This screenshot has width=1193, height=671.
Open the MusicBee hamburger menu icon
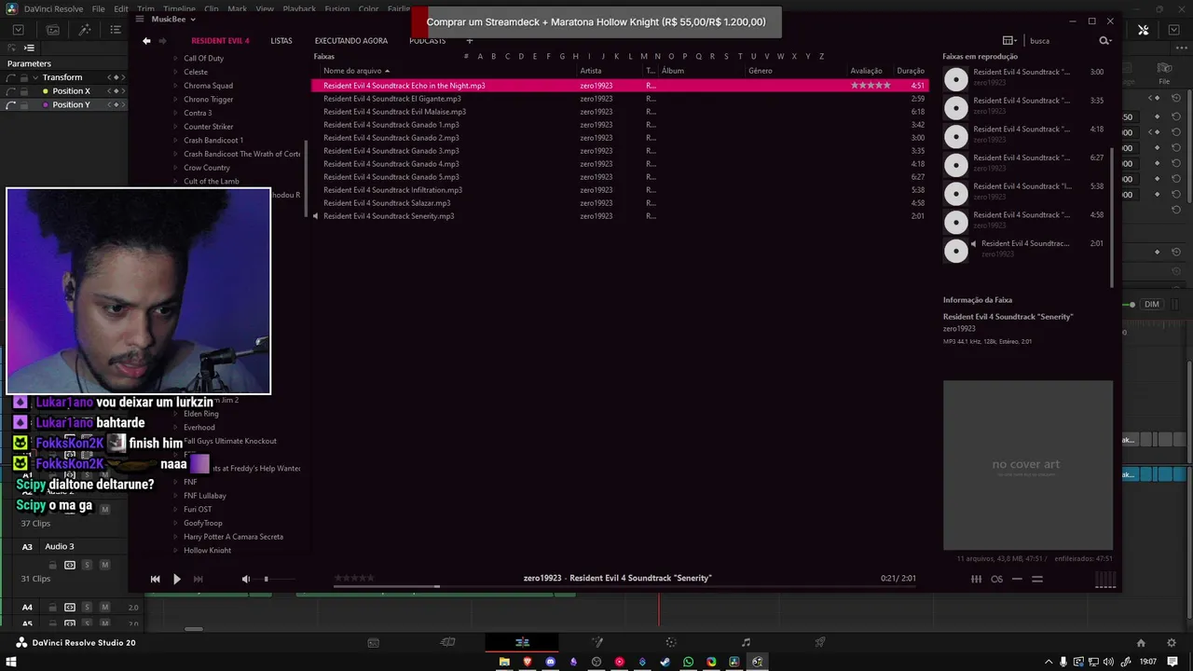(140, 19)
